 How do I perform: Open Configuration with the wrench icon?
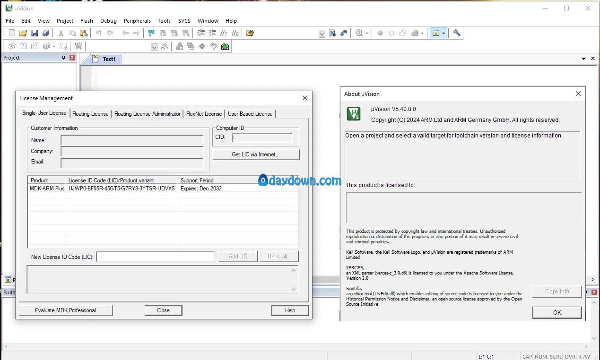(x=457, y=33)
